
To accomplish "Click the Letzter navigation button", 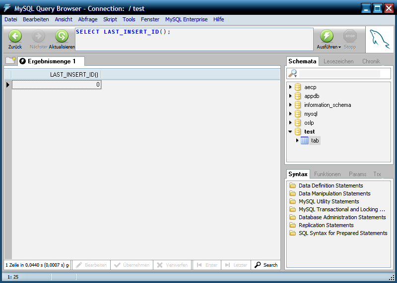I will coord(236,265).
